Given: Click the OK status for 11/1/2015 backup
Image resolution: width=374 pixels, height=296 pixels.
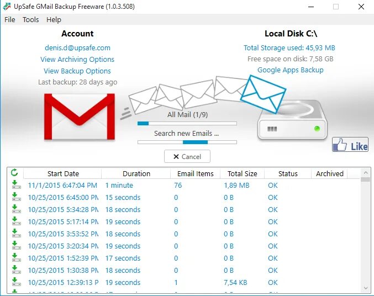Looking at the screenshot, I should click(273, 186).
